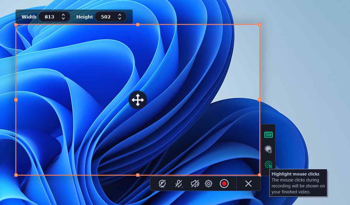
Task: Click the "Height" label
Action: coord(85,17)
